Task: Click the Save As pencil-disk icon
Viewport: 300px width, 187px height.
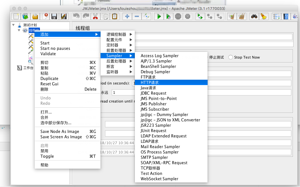Action: click(64, 17)
